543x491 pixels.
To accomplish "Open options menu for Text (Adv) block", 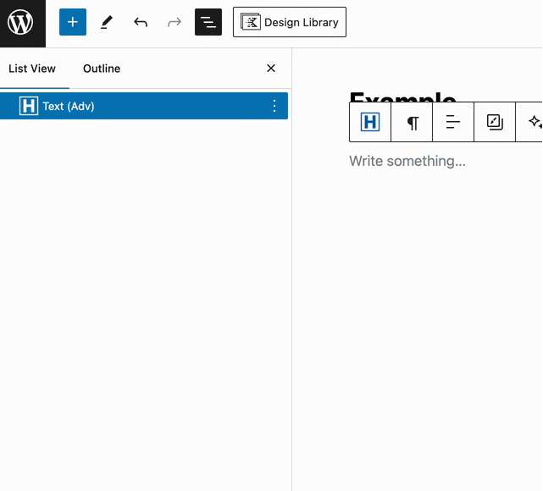I will [274, 106].
